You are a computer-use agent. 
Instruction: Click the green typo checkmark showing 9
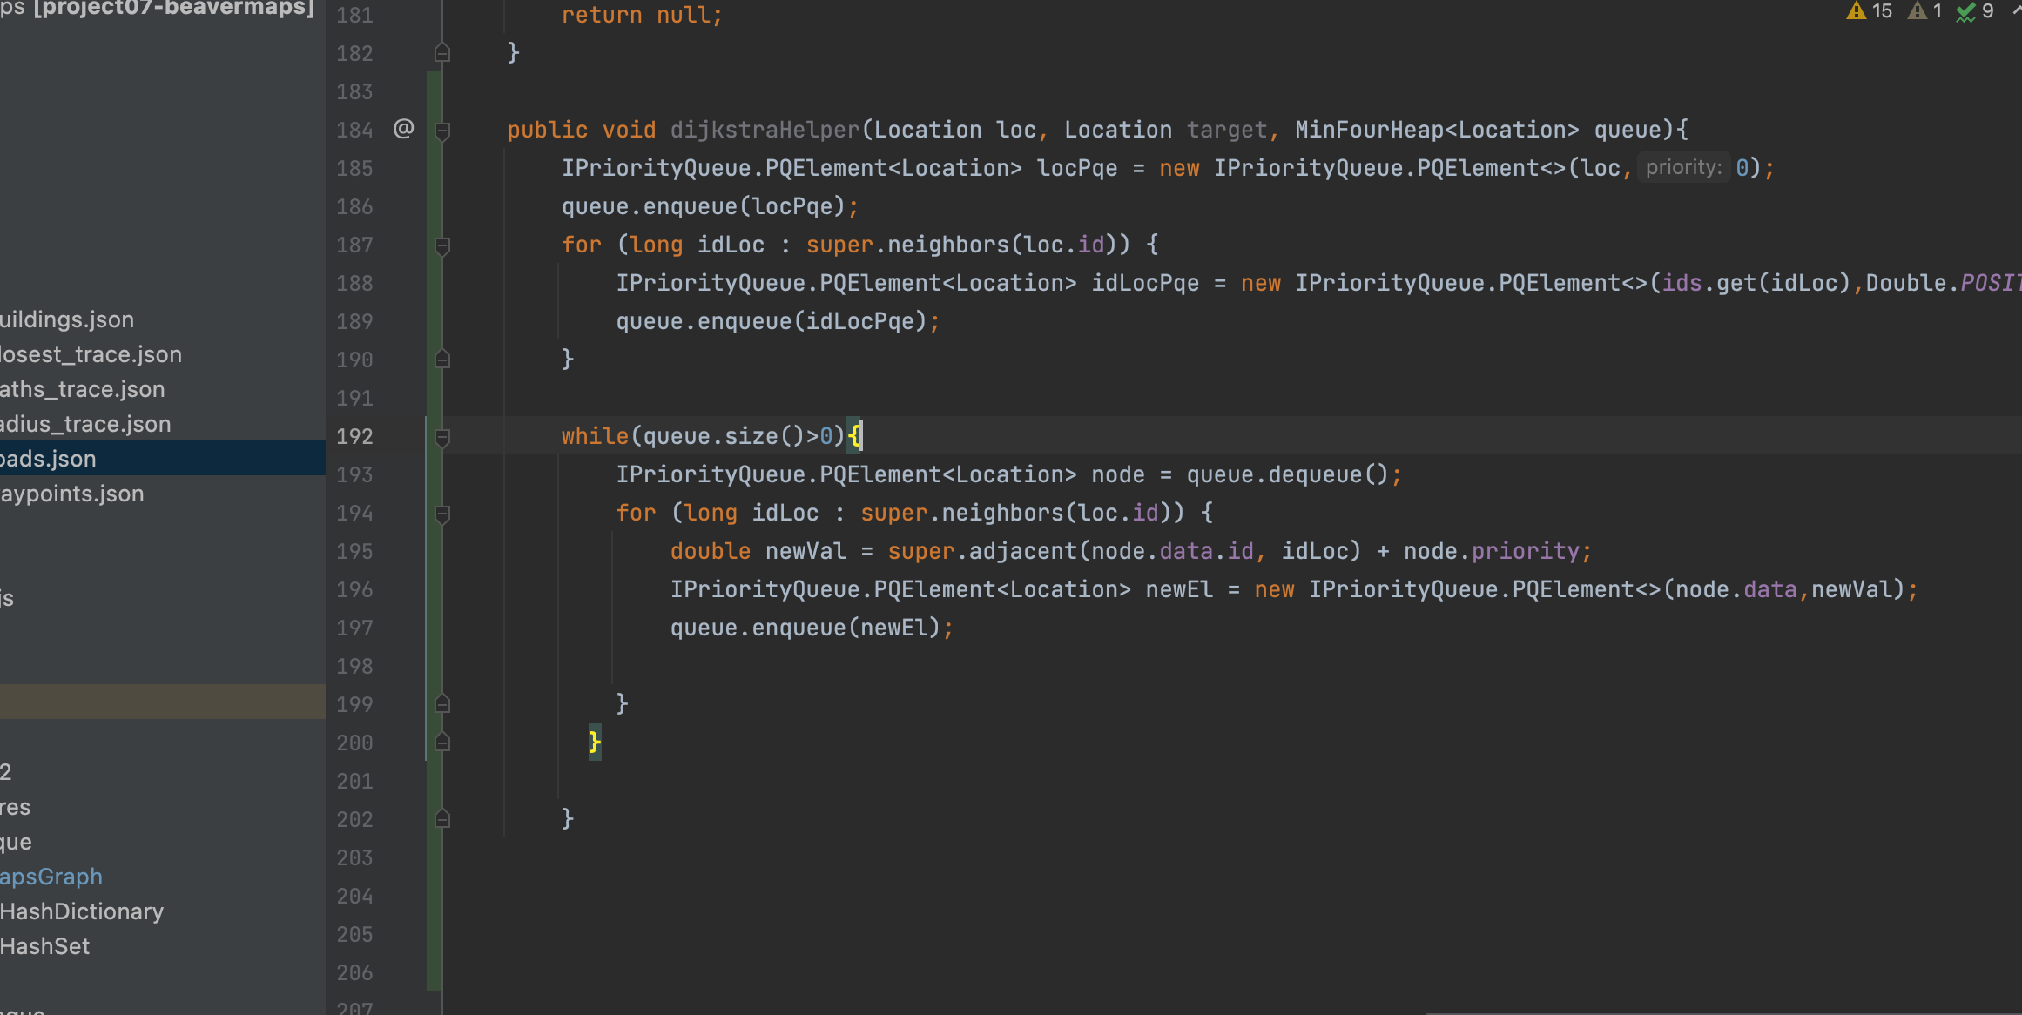(x=1974, y=11)
